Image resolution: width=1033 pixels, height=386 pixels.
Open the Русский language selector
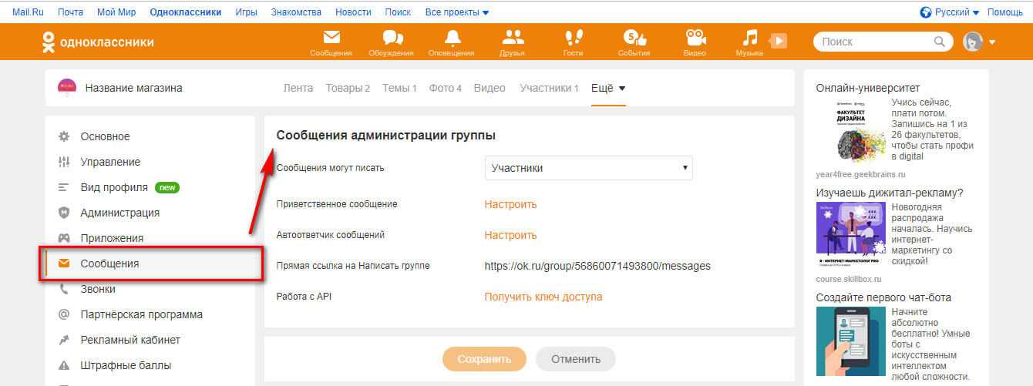tap(951, 12)
